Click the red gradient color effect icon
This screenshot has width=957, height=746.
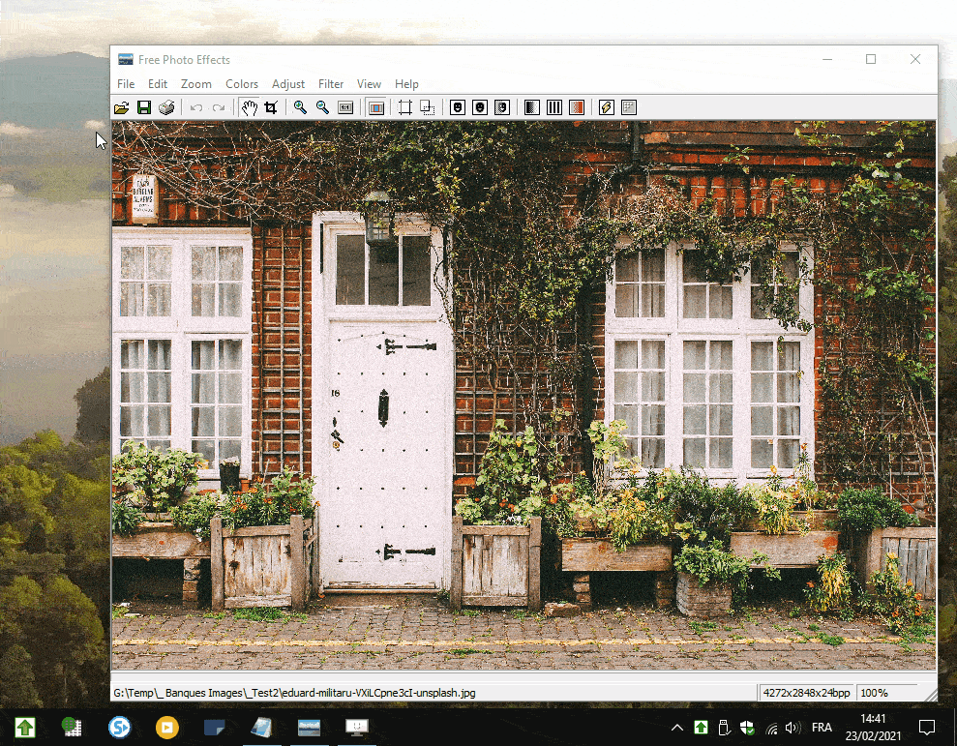577,108
